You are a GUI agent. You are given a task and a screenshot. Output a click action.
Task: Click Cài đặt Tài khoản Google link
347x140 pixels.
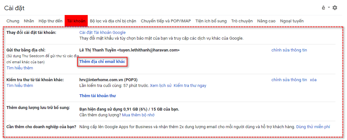point(102,33)
